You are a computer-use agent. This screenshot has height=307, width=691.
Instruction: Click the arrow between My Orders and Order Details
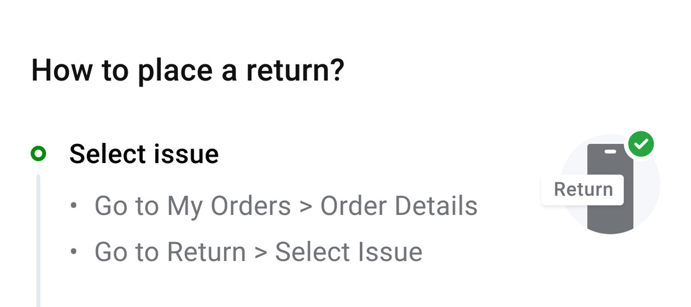[305, 206]
